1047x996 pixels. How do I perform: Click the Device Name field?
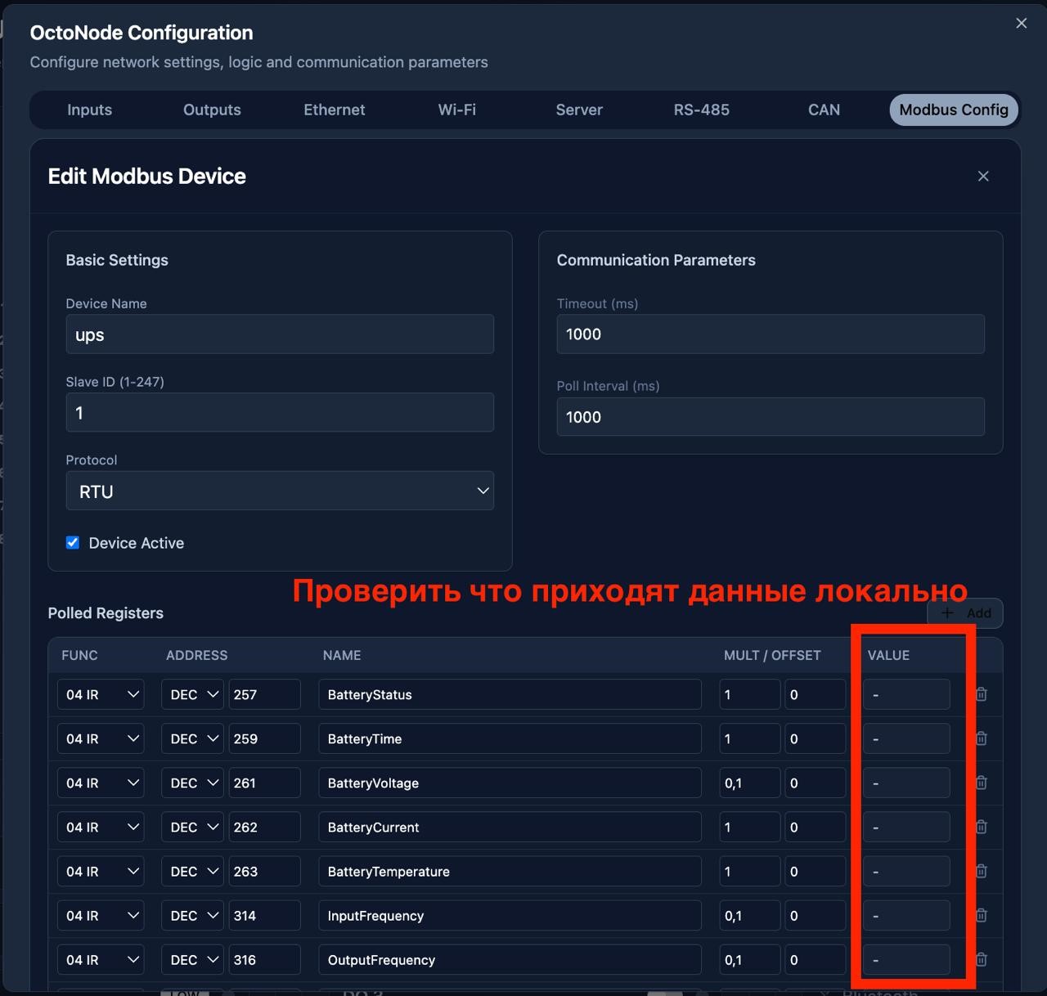[280, 334]
